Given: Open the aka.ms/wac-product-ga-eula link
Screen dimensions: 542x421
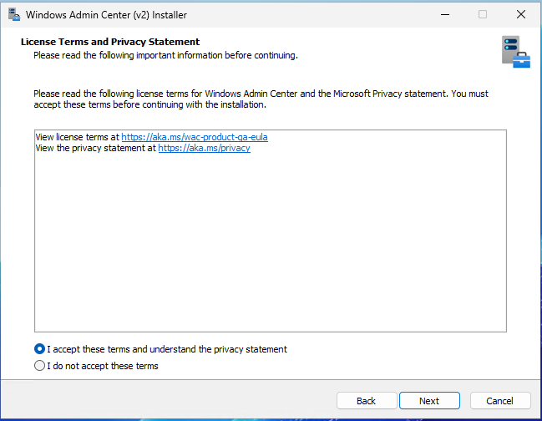Looking at the screenshot, I should pyautogui.click(x=194, y=136).
